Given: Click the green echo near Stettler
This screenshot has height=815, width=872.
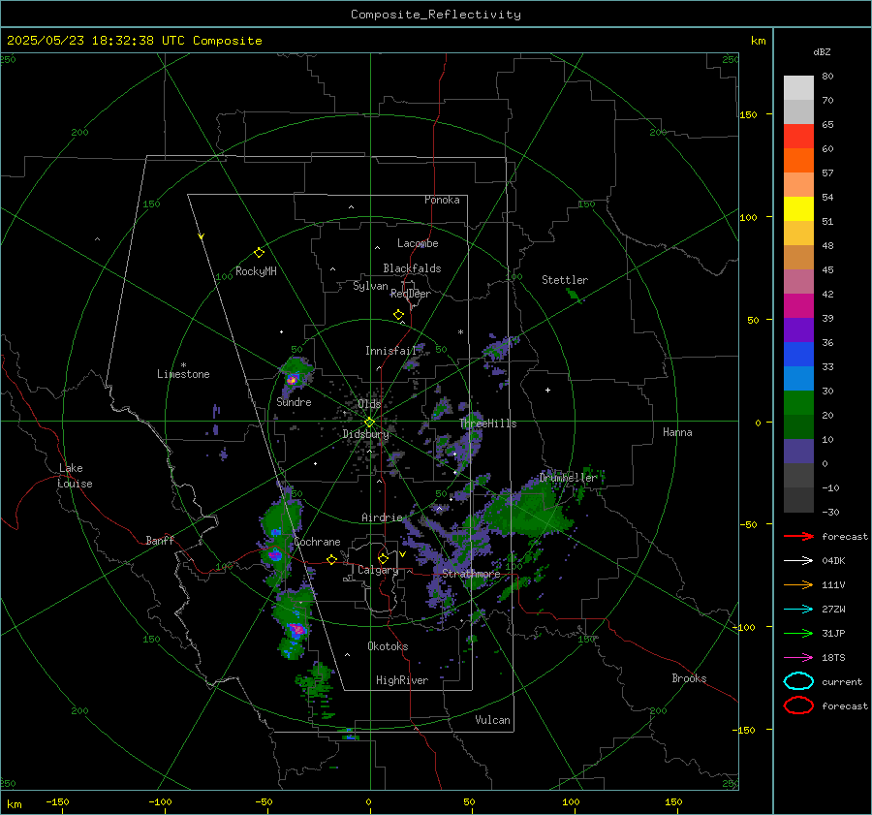Looking at the screenshot, I should 575,296.
